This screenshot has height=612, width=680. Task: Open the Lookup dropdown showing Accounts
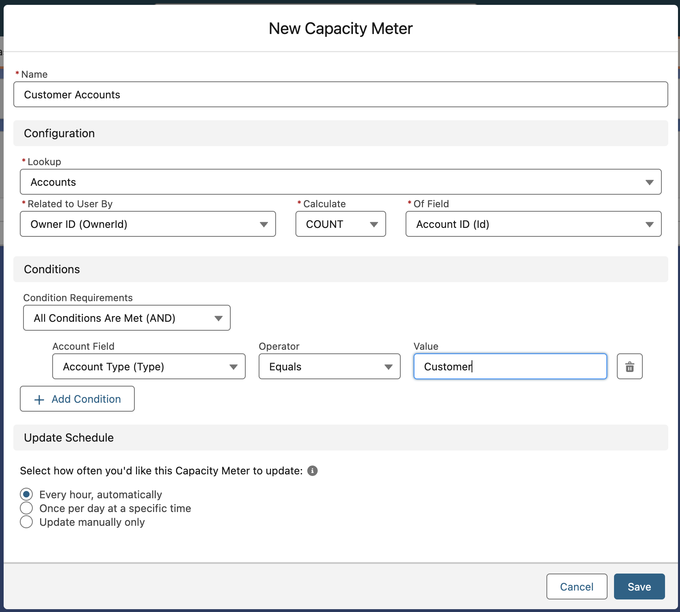(340, 182)
